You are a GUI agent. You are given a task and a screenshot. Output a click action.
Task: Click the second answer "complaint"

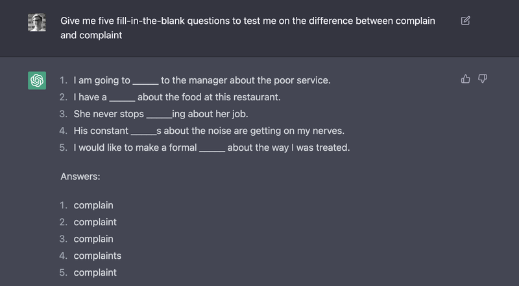[95, 223]
